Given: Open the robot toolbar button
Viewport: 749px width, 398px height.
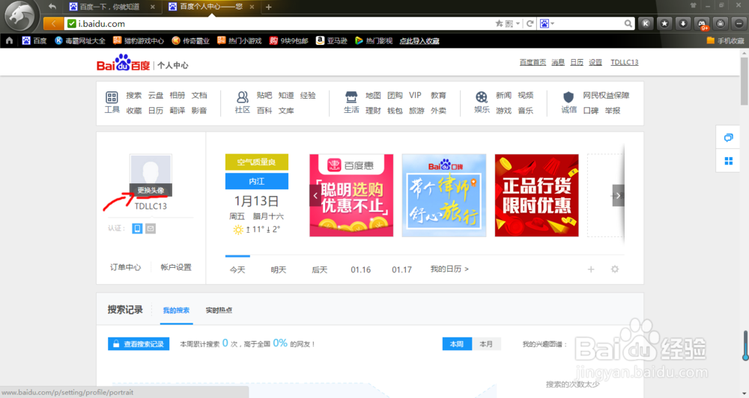Looking at the screenshot, I should click(721, 23).
